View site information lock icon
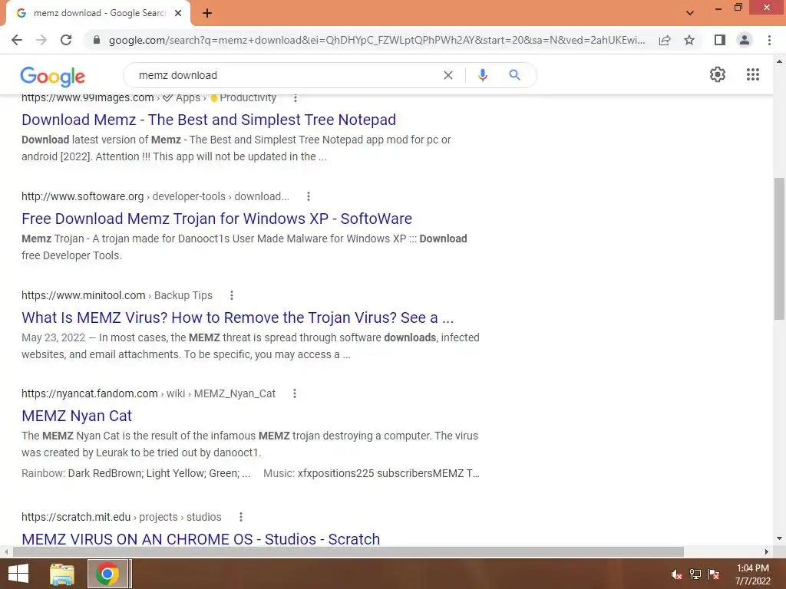This screenshot has height=589, width=786. coord(97,40)
